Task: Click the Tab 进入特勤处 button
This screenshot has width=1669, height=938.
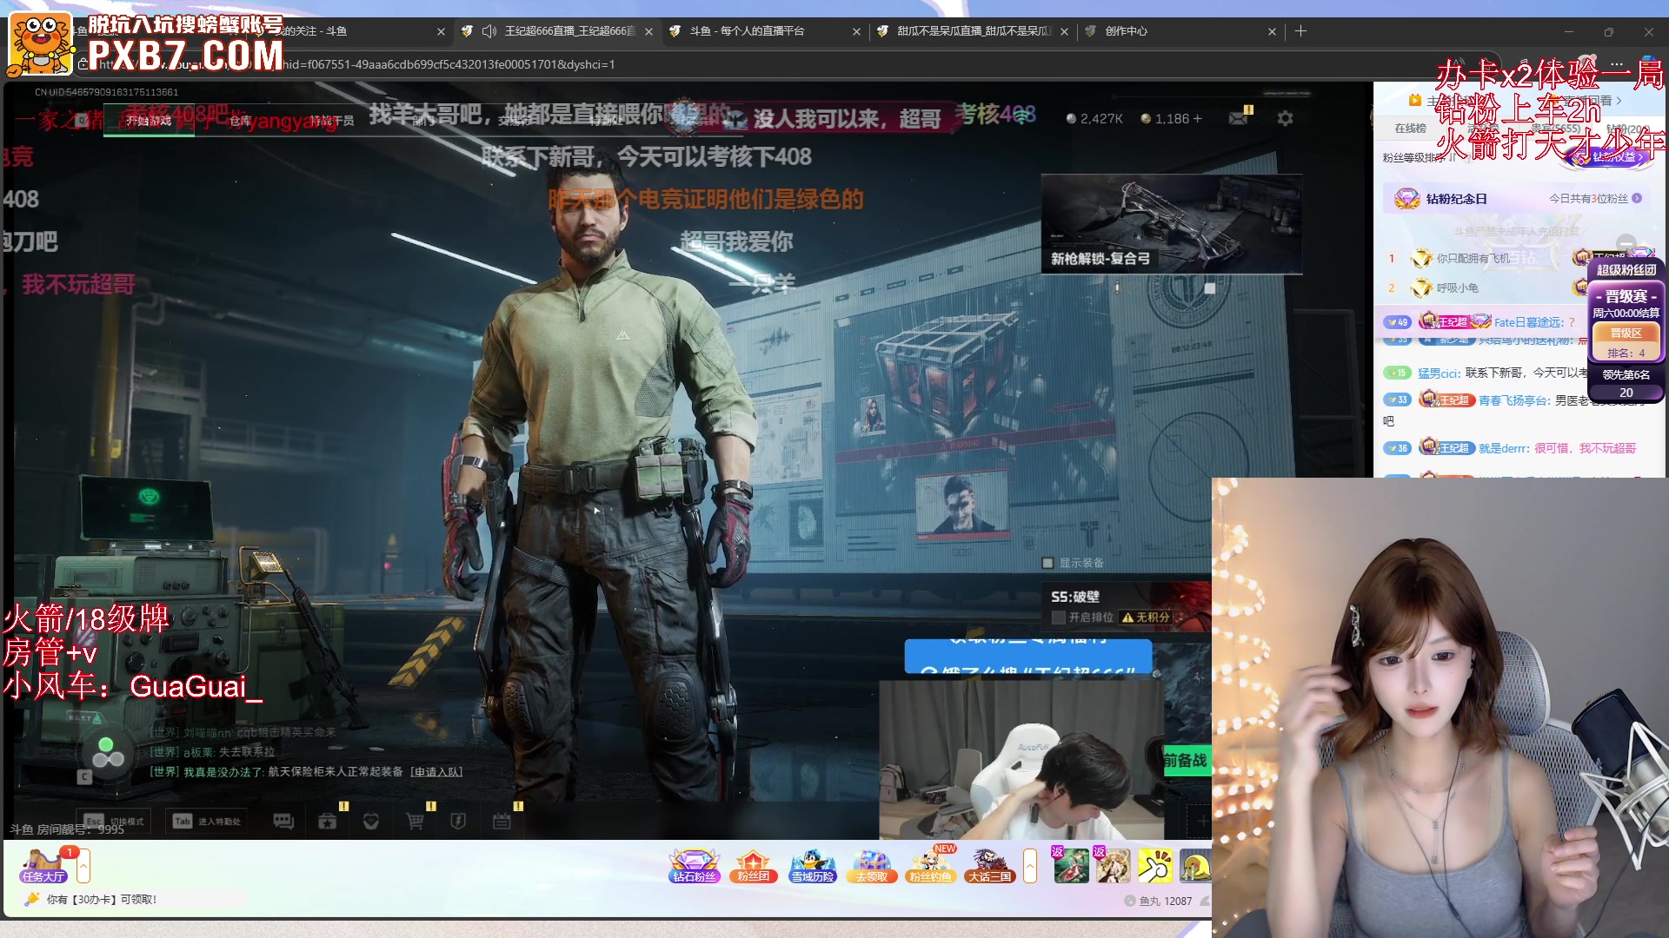Action: click(x=207, y=822)
